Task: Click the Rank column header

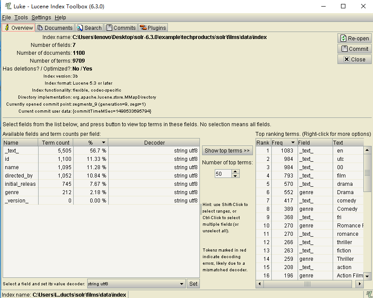Action: [263, 142]
